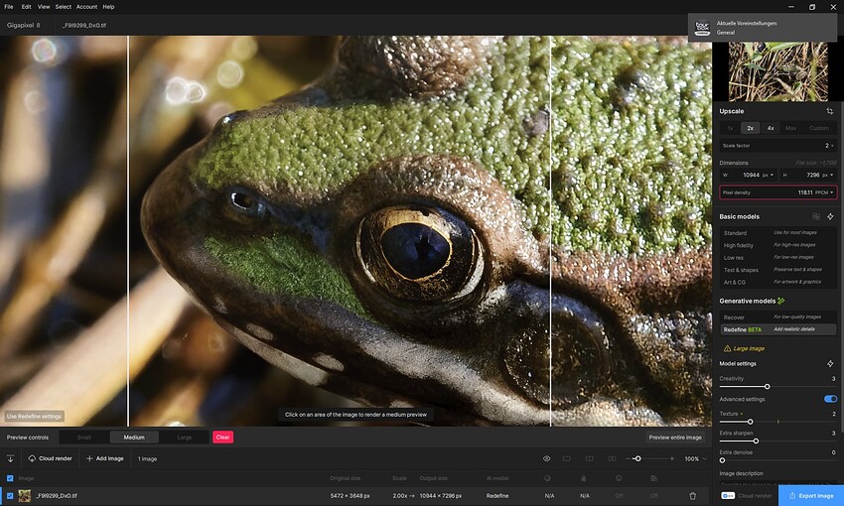Uncheck the _F9I9299_DxO.tif row checkbox
The image size is (844, 506).
point(10,496)
